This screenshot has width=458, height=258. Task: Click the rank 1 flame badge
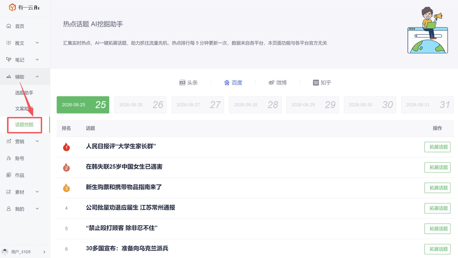[66, 147]
